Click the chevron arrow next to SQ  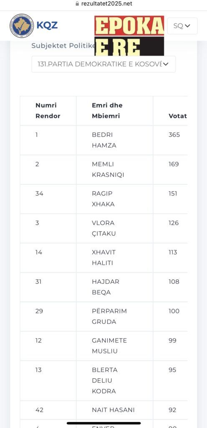(x=187, y=26)
